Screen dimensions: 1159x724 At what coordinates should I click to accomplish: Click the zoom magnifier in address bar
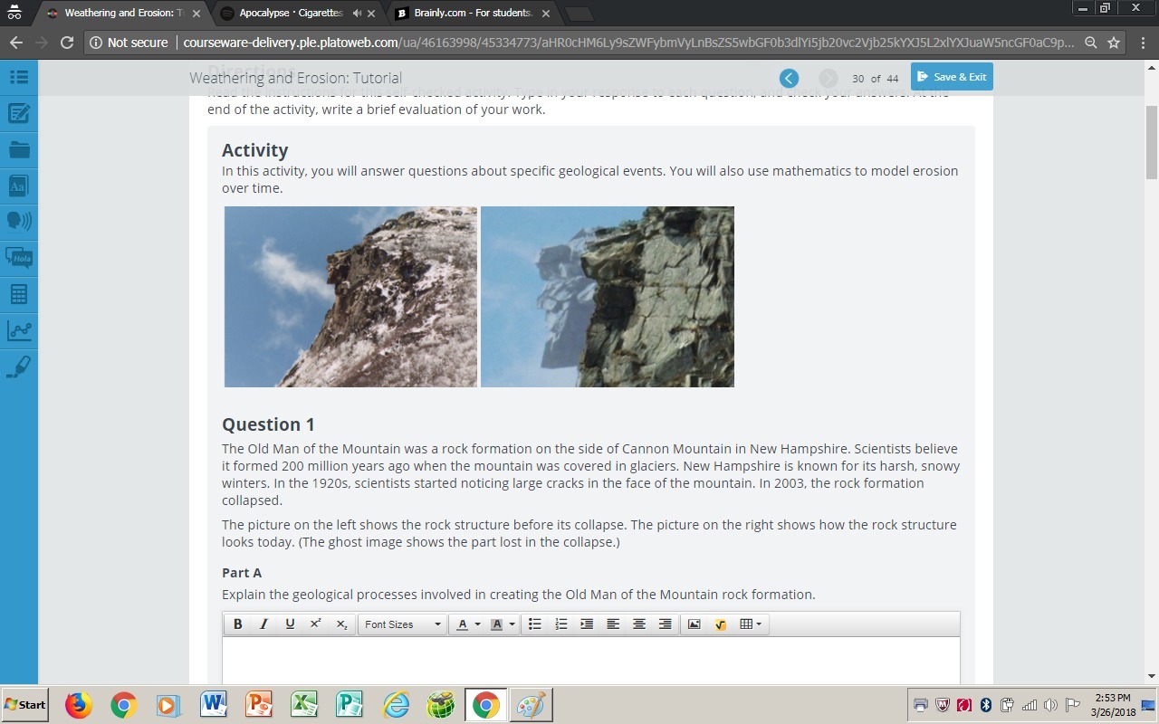coord(1090,43)
